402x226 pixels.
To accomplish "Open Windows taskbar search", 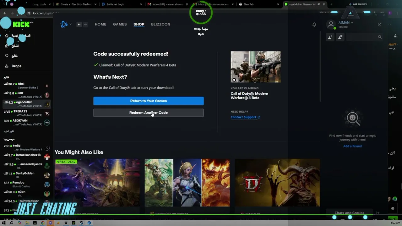I will click(11, 223).
